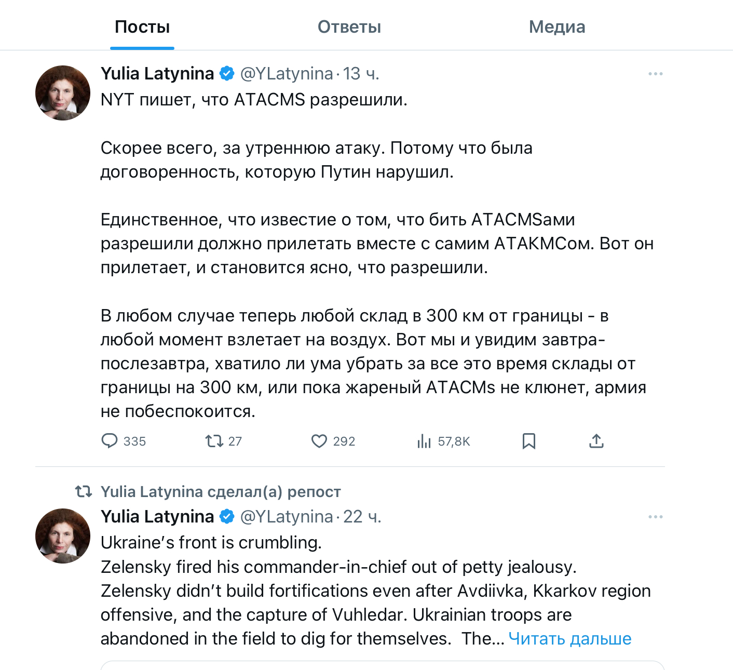Image resolution: width=733 pixels, height=670 pixels.
Task: Click verified badge on the reposted post
Action: click(x=227, y=517)
